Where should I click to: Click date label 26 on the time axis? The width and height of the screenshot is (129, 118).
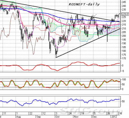coord(109,113)
